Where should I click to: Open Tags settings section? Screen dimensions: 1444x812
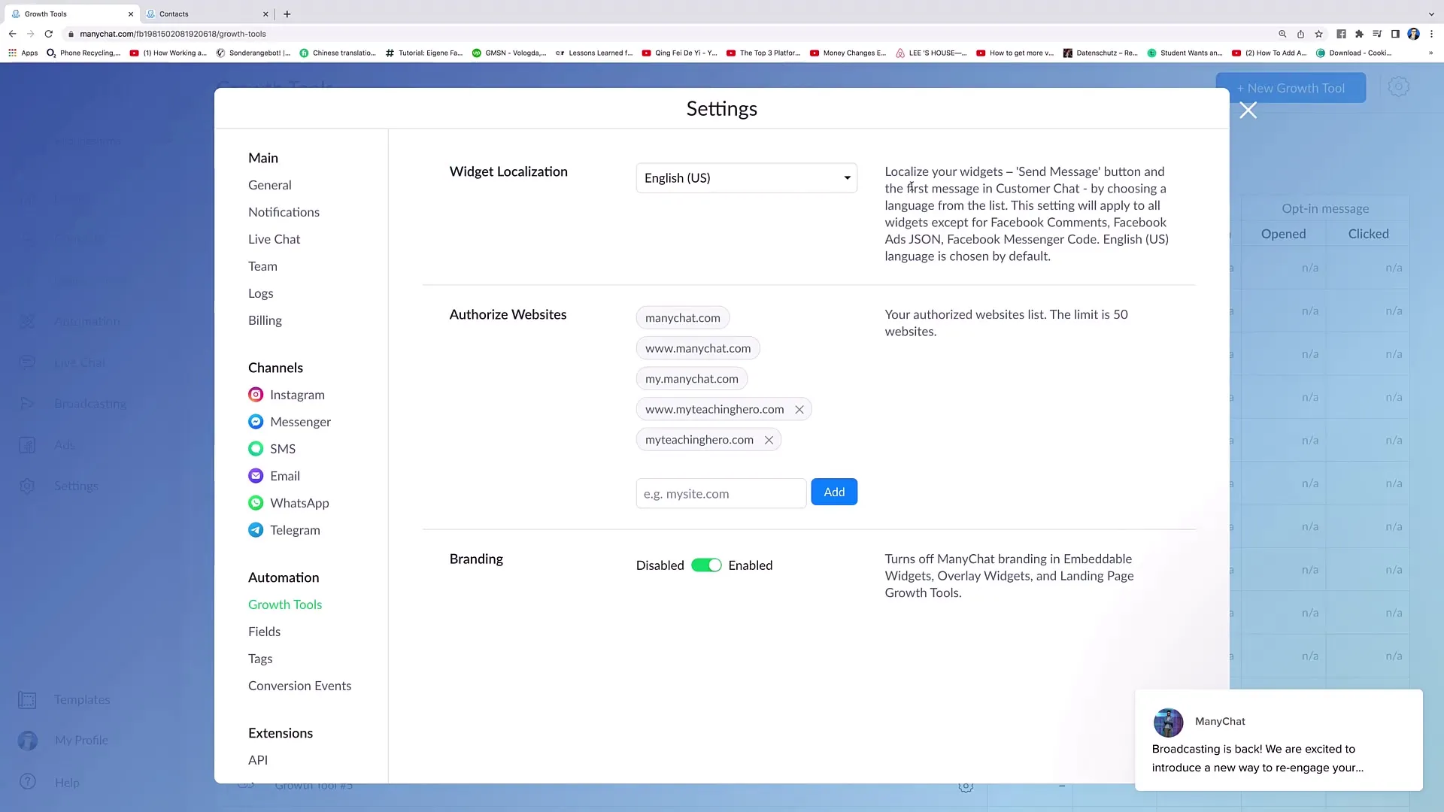(x=260, y=659)
